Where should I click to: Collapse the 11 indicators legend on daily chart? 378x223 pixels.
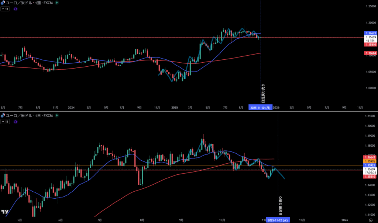[x=5, y=122]
